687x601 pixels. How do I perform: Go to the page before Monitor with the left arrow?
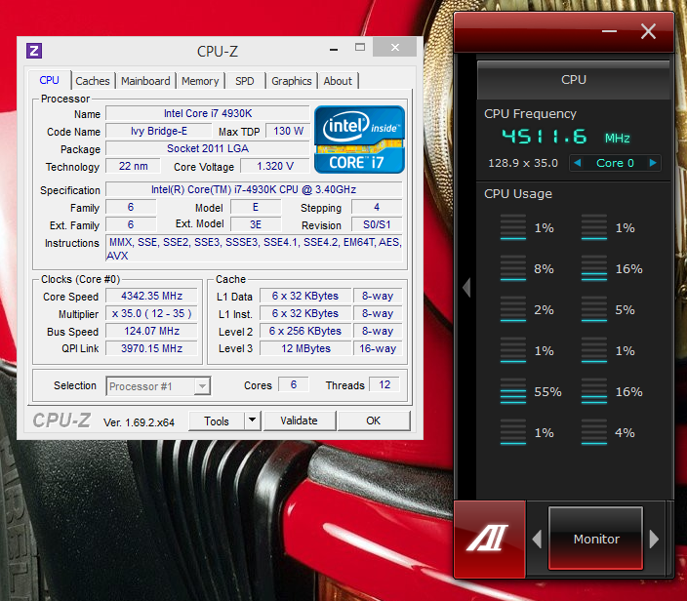tap(537, 539)
